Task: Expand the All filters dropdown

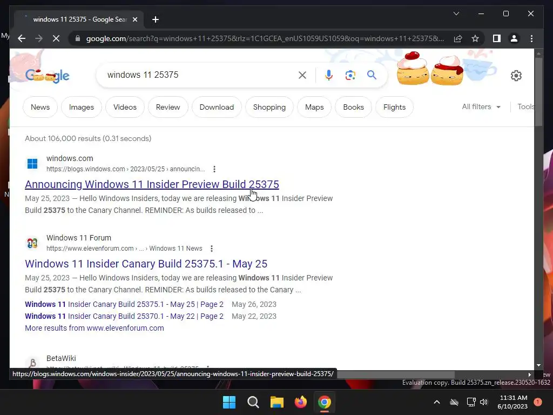Action: 481,106
